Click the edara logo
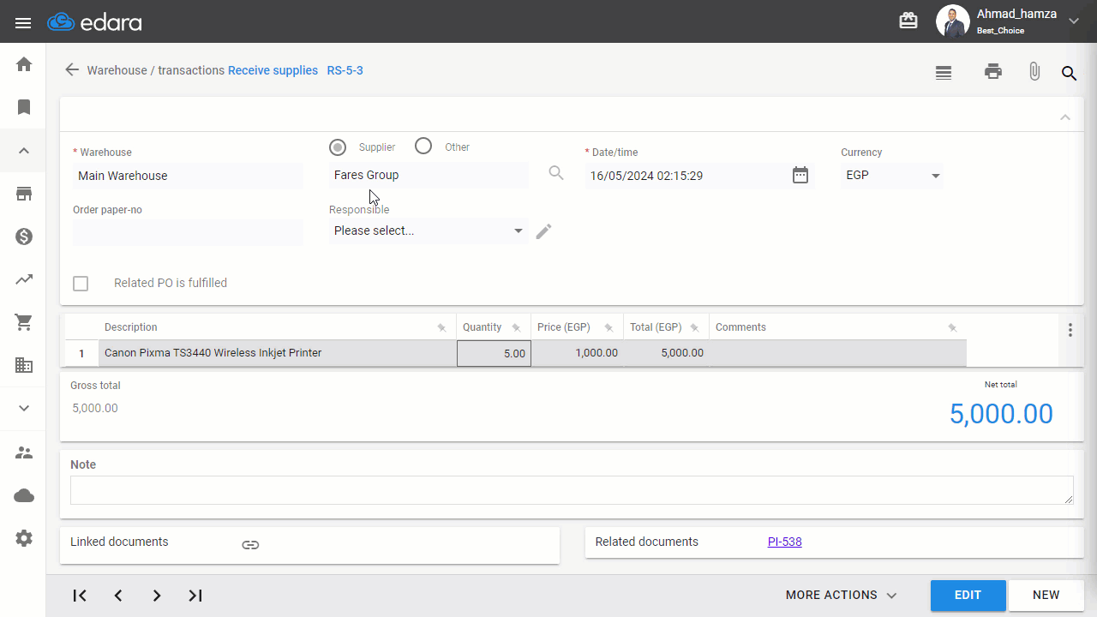Image resolution: width=1097 pixels, height=617 pixels. (x=95, y=22)
